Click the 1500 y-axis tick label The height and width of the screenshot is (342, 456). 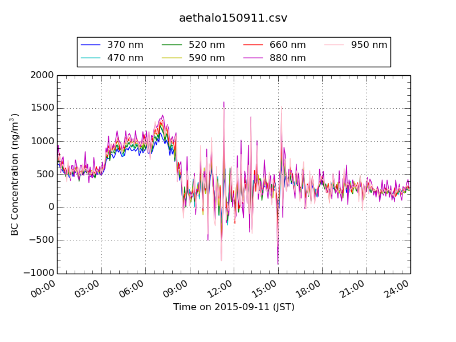point(42,108)
